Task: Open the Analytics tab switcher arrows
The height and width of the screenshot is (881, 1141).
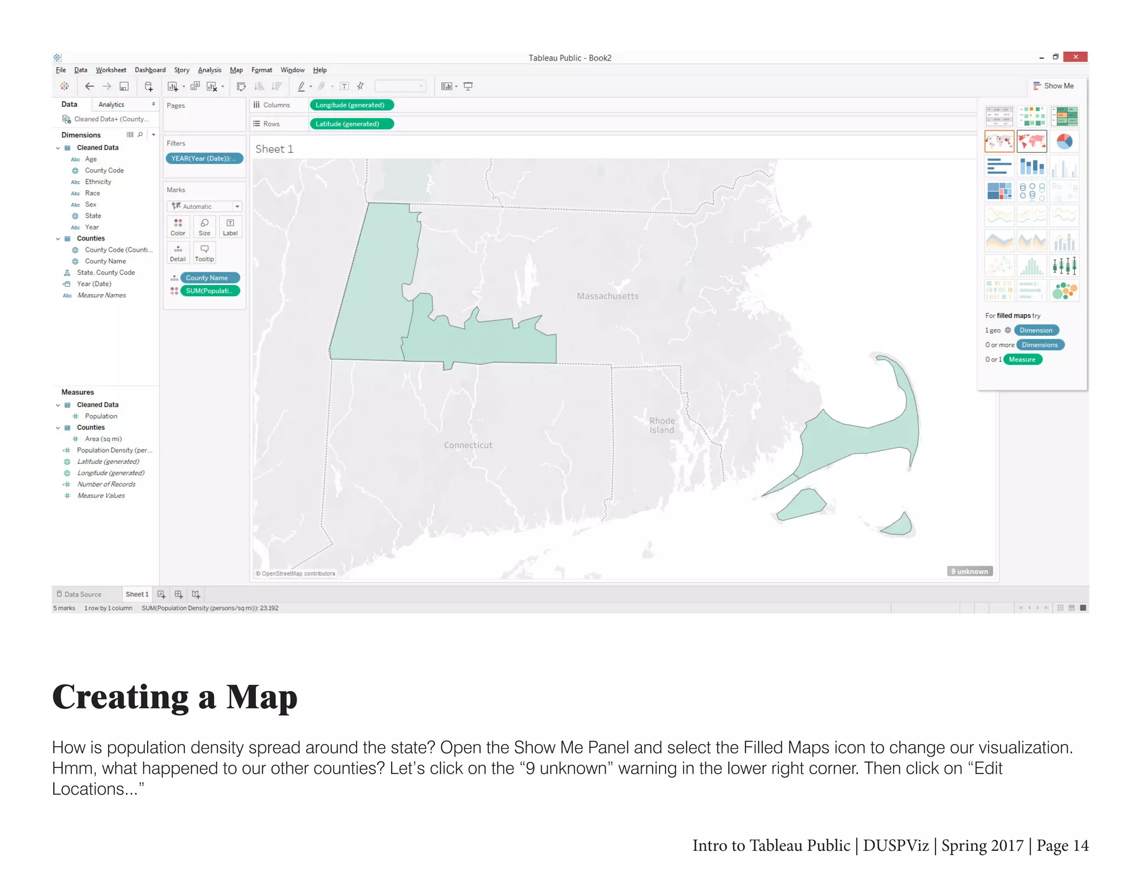Action: pyautogui.click(x=153, y=104)
